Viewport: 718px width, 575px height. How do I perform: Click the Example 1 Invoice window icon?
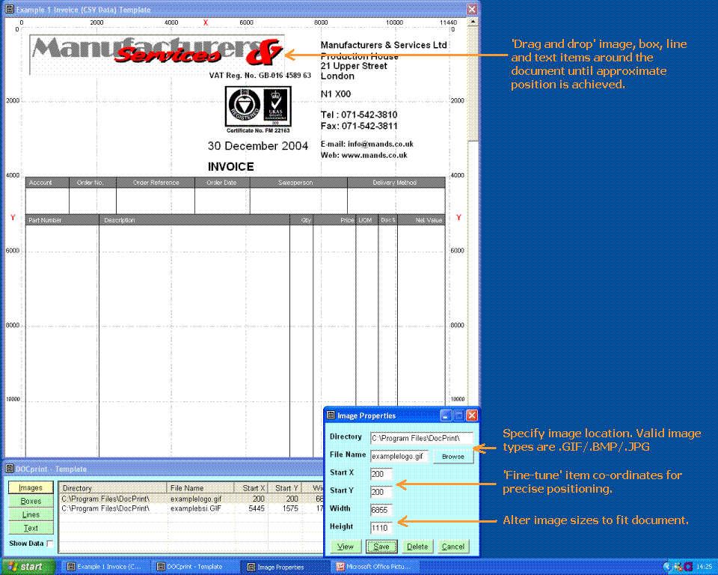[9, 10]
